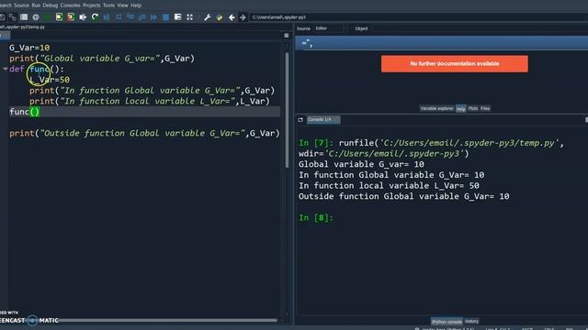Click console output 'Global variable G_var= 10'
The width and height of the screenshot is (588, 330).
[x=361, y=164]
